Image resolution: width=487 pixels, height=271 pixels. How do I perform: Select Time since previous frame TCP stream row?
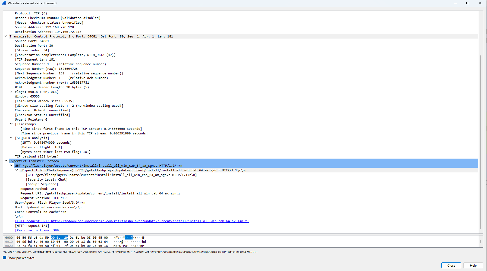(84, 133)
